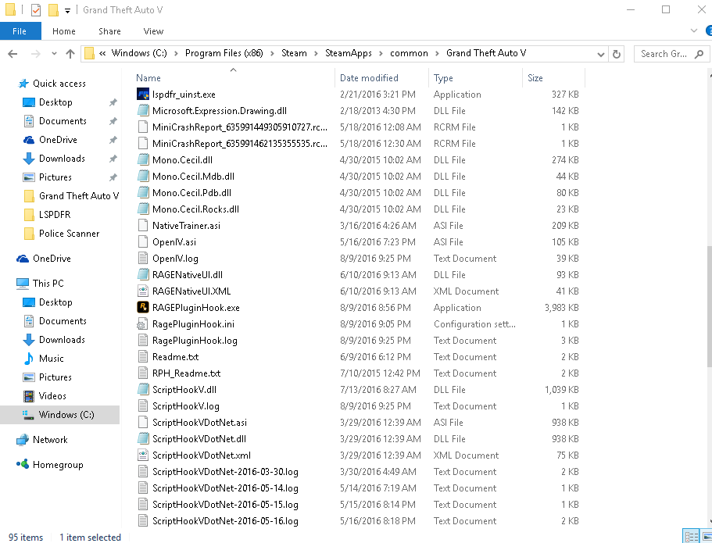Click the Refresh button beside address bar
The width and height of the screenshot is (712, 543).
(616, 54)
